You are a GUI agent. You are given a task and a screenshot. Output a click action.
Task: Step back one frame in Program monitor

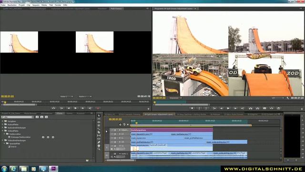[221, 108]
